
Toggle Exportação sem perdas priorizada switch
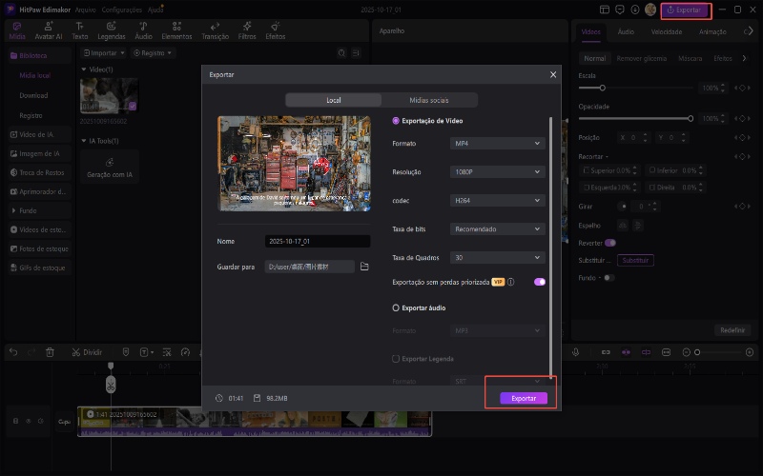coord(540,283)
